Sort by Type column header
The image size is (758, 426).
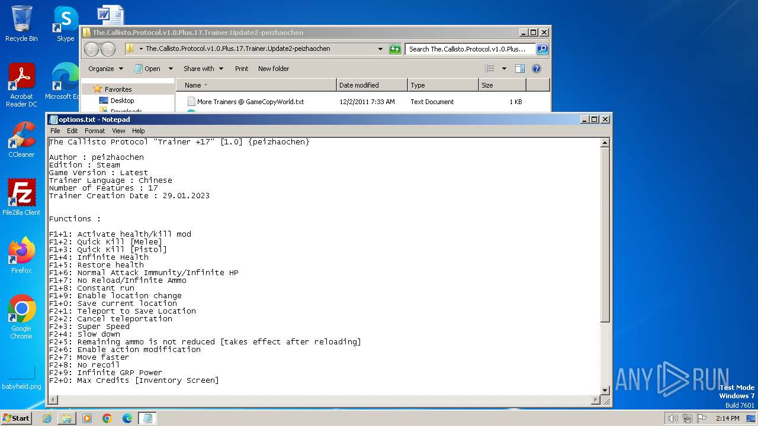(x=443, y=85)
